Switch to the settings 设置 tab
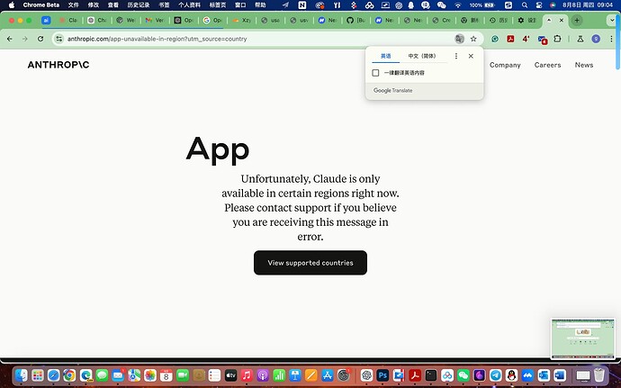Viewport: 621px width, 388px height. [x=526, y=20]
